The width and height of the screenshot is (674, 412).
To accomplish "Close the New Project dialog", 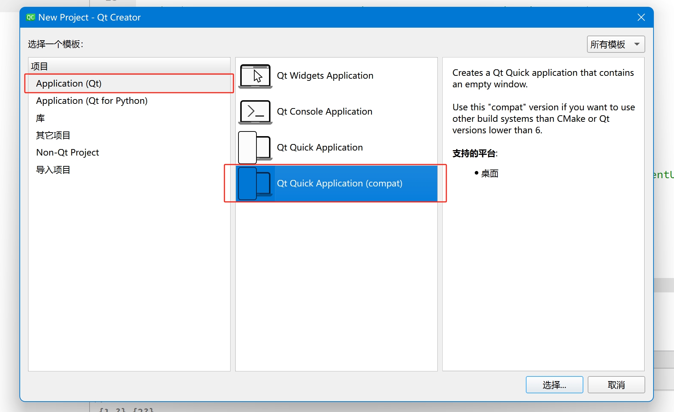I will tap(641, 17).
